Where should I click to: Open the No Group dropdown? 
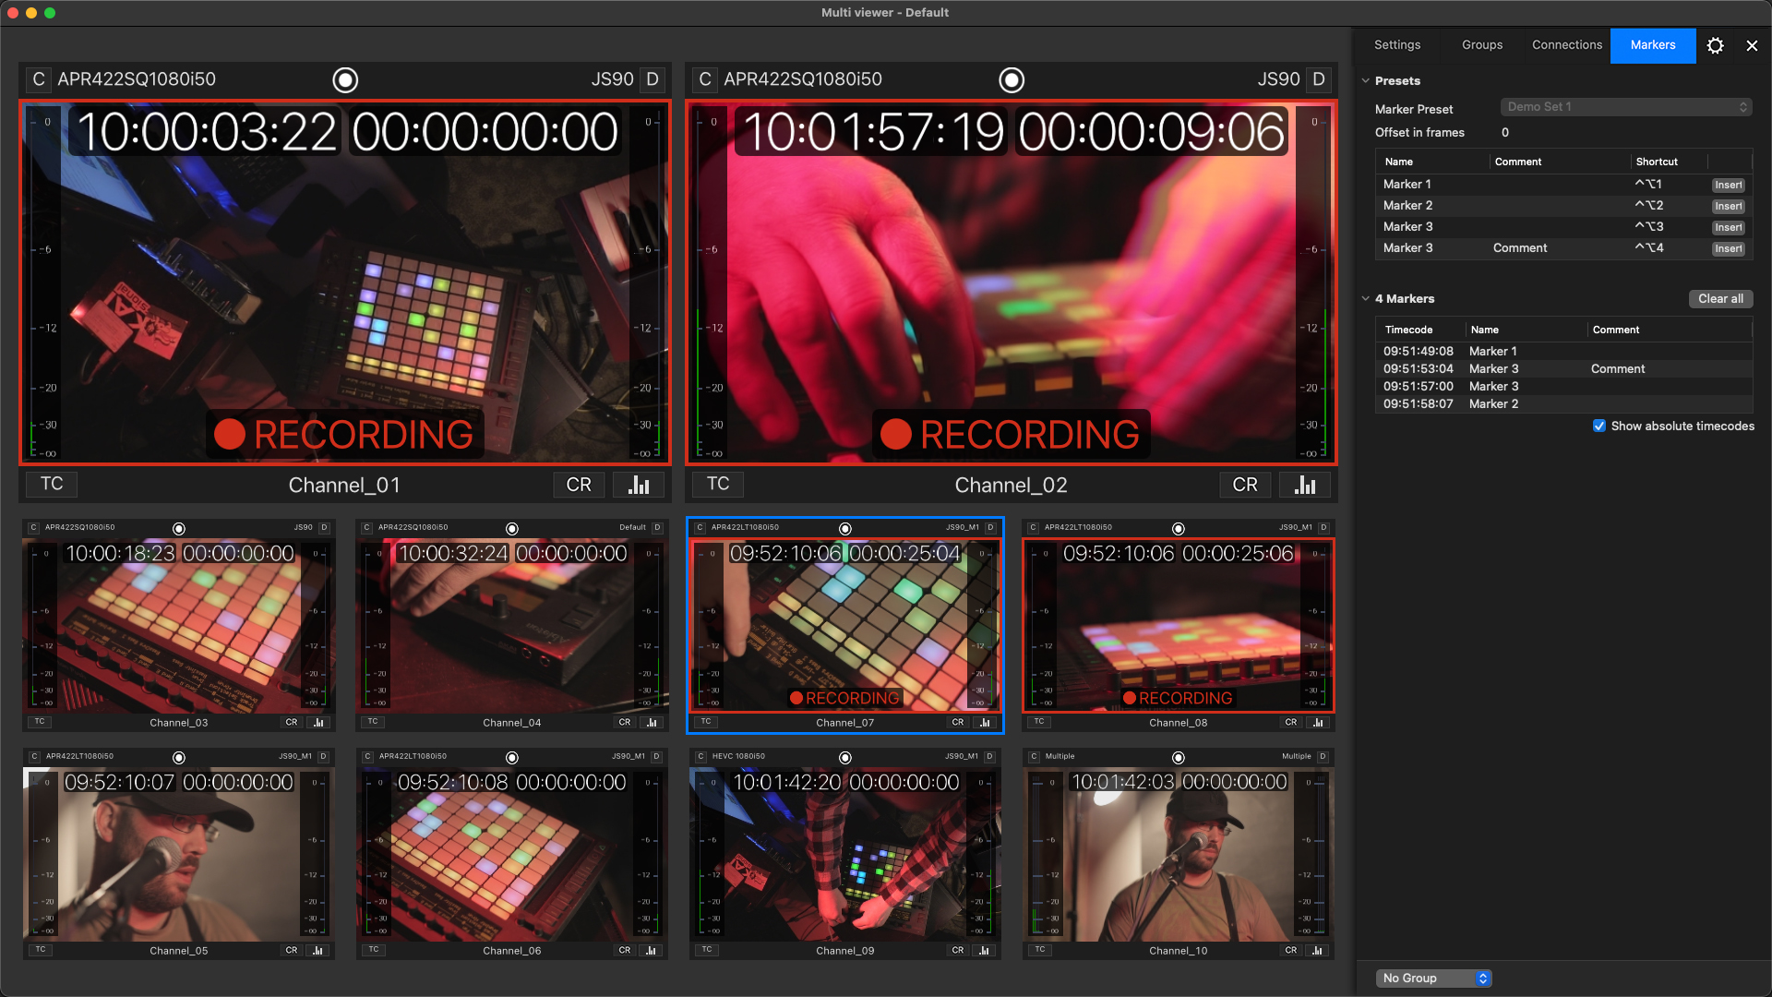point(1435,978)
